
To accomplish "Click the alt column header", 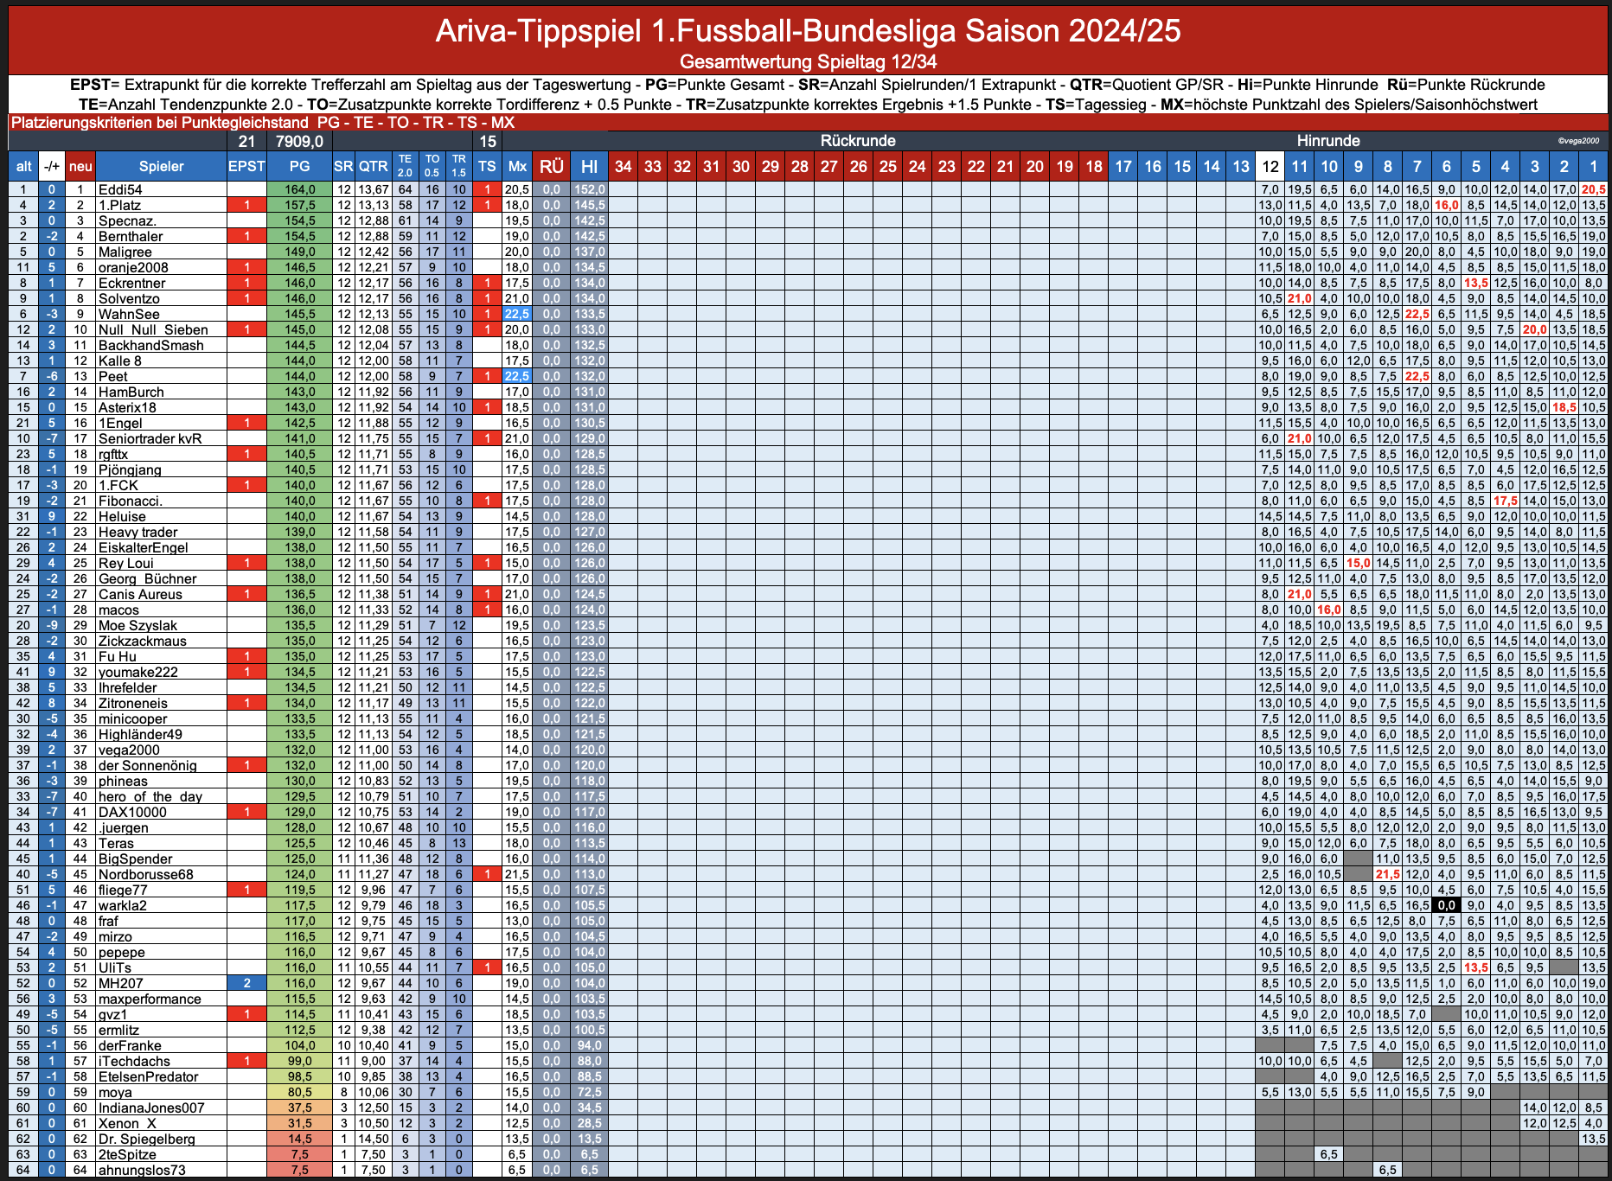I will [x=24, y=167].
